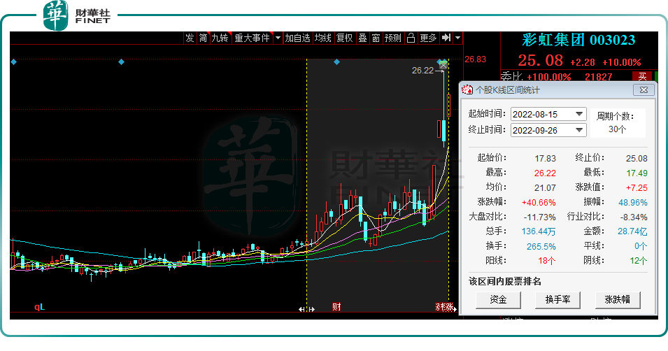Image resolution: width=668 pixels, height=351 pixels.
Task: Open the 更多 more options menu
Action: click(428, 38)
